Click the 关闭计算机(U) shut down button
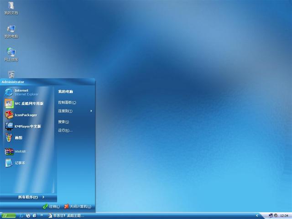The image size is (292, 219). click(78, 207)
